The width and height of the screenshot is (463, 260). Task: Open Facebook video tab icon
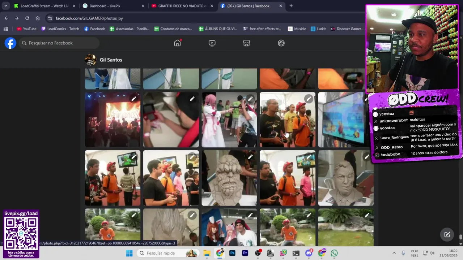tap(212, 43)
